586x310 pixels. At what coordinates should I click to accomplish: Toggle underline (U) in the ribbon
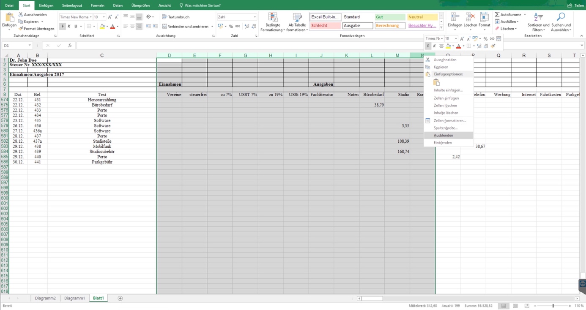coord(76,26)
